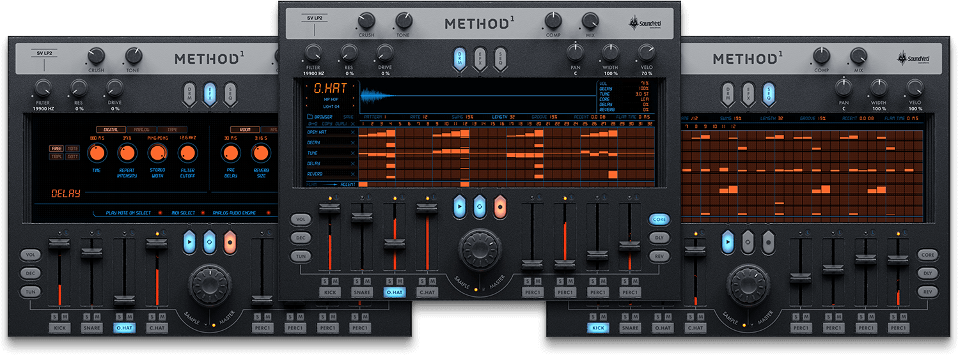Click the play button in center window
This screenshot has height=355, width=958.
pos(459,208)
